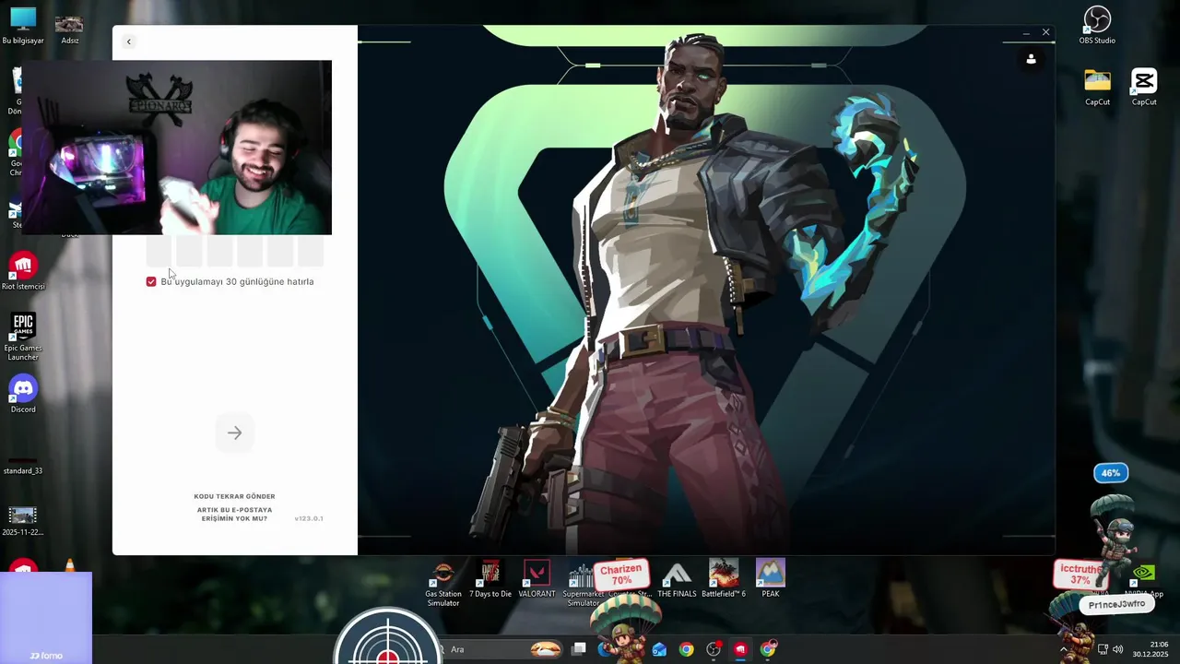Close the Riot Client window

point(1045,32)
